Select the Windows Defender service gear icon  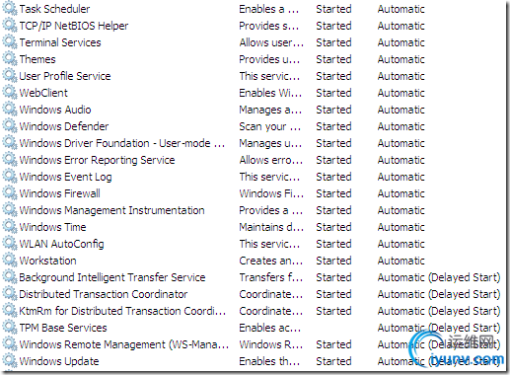tap(10, 126)
